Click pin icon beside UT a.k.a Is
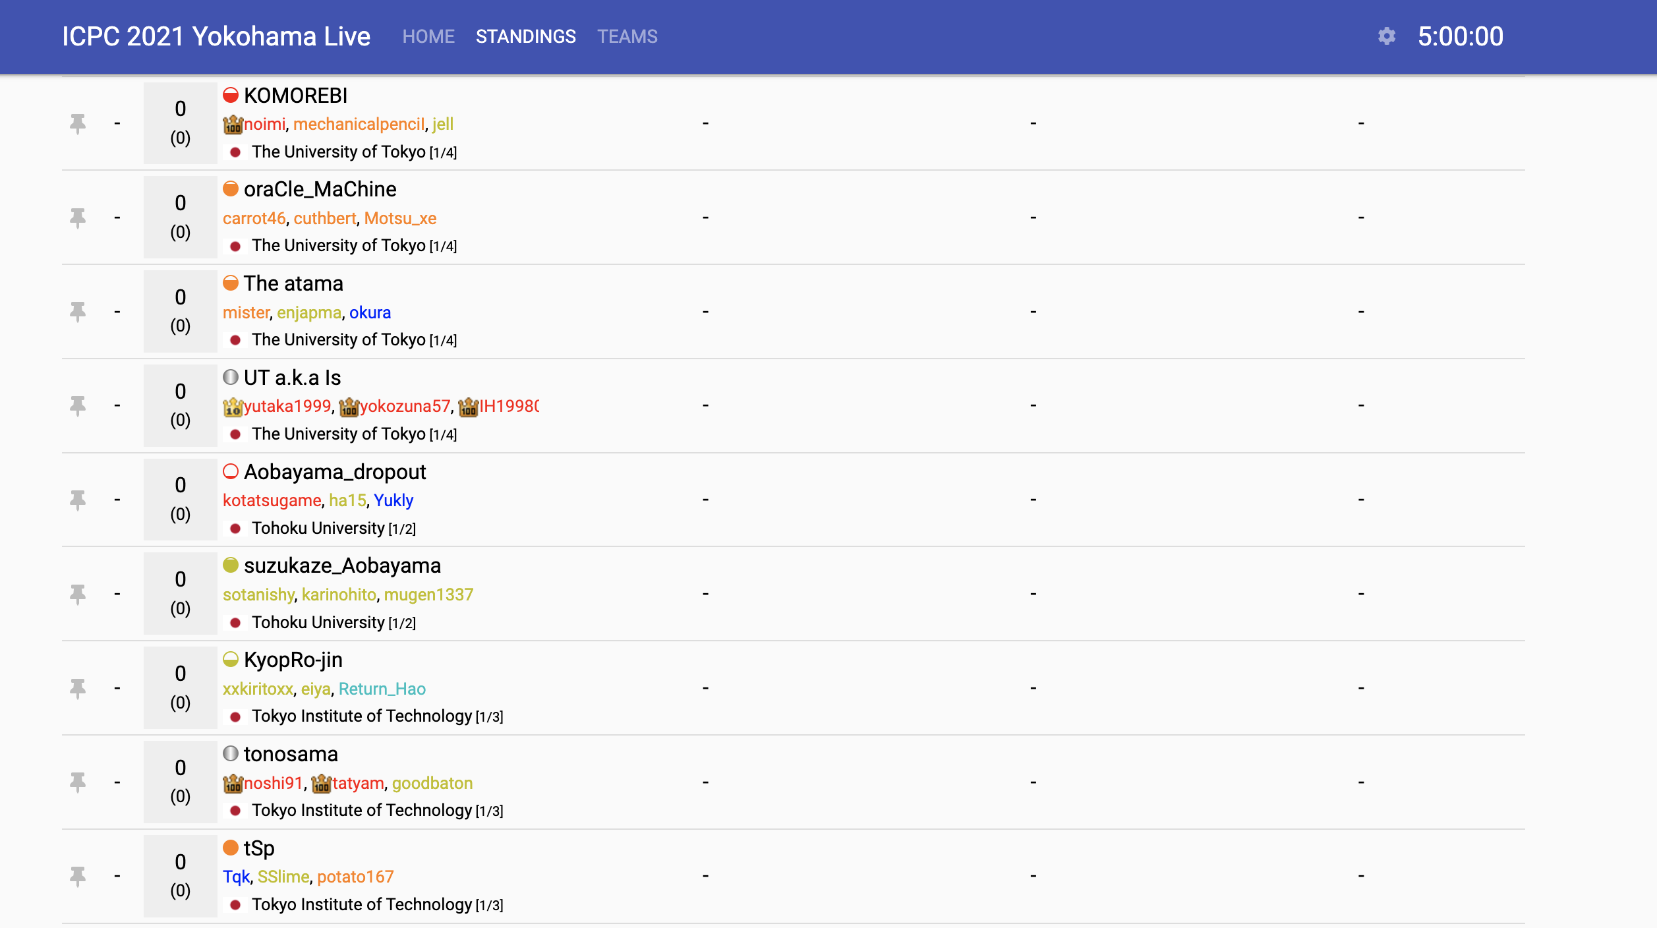The width and height of the screenshot is (1657, 928). click(x=78, y=405)
